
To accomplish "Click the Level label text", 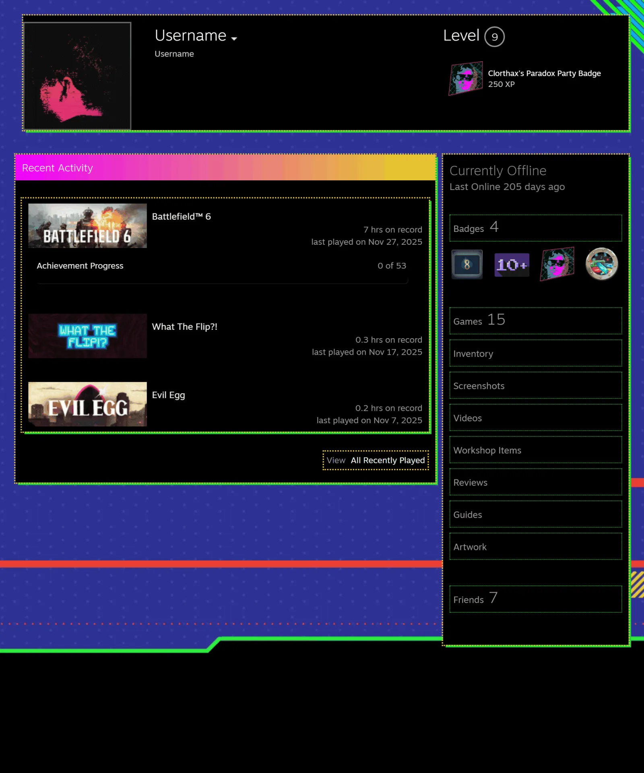I will point(461,35).
